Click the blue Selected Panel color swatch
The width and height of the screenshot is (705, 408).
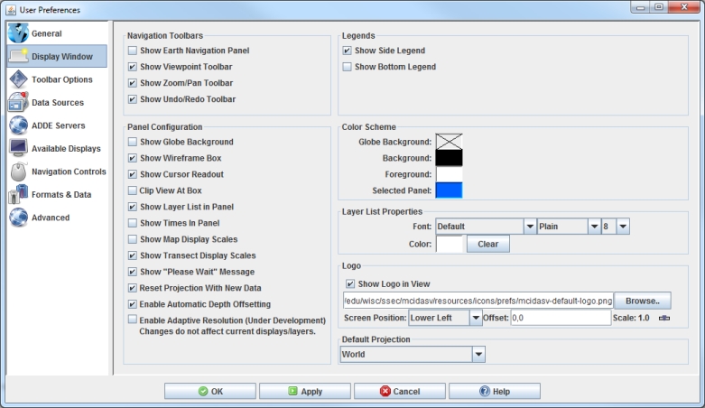tap(449, 190)
